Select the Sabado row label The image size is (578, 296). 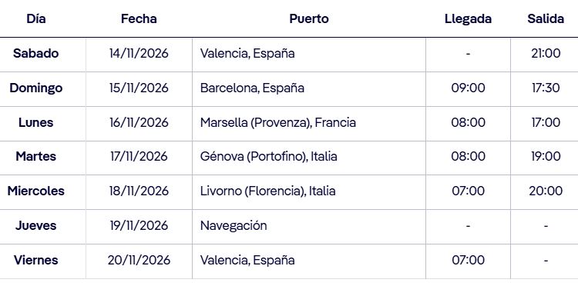[35, 53]
